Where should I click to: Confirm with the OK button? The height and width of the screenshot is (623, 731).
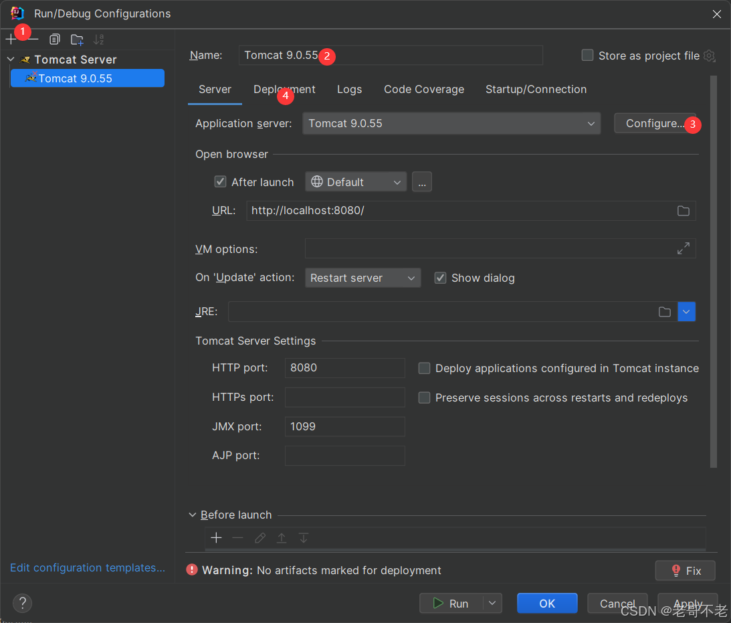[547, 604]
